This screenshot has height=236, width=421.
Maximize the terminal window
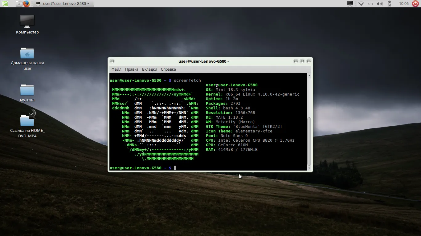(302, 61)
